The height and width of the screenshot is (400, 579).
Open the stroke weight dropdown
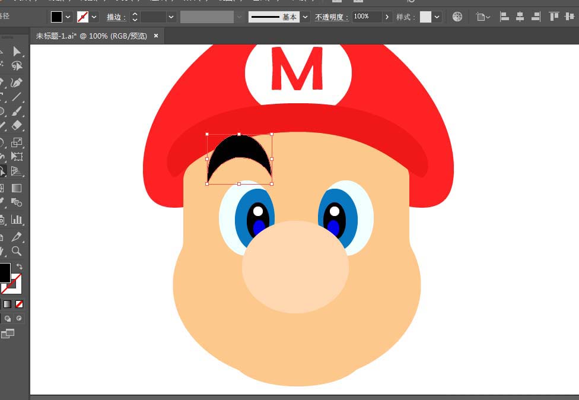171,17
